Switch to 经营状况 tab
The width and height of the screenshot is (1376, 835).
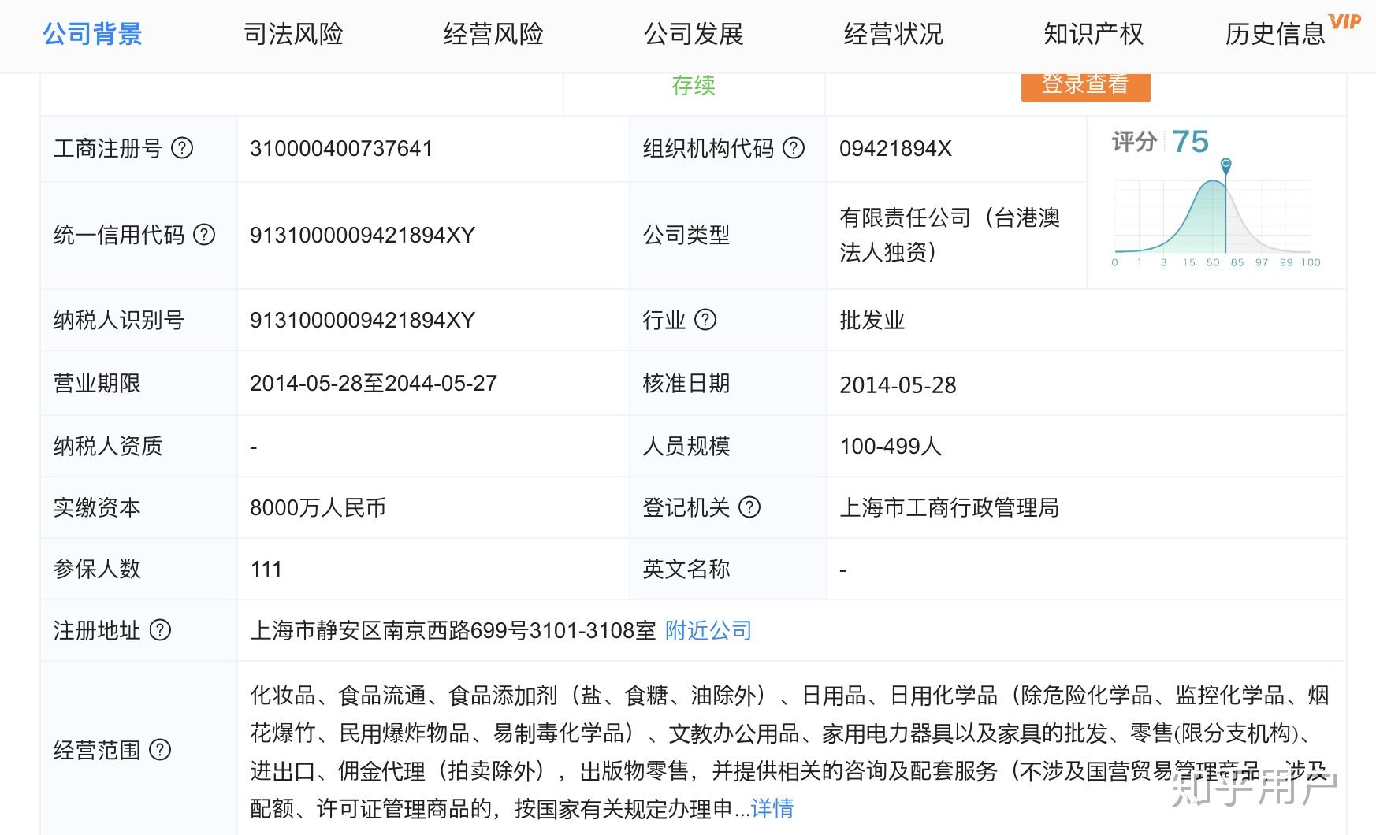click(894, 34)
